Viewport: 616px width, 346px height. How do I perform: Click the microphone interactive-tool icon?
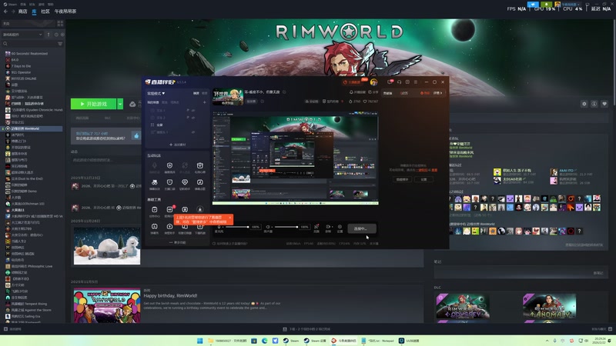pyautogui.click(x=155, y=167)
